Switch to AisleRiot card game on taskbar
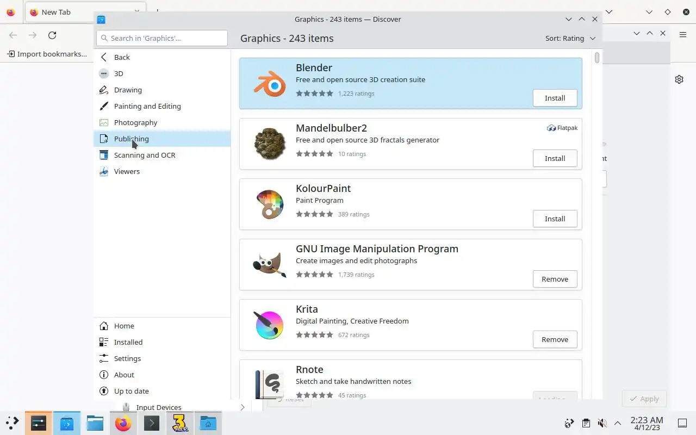This screenshot has width=696, height=435. 179,423
